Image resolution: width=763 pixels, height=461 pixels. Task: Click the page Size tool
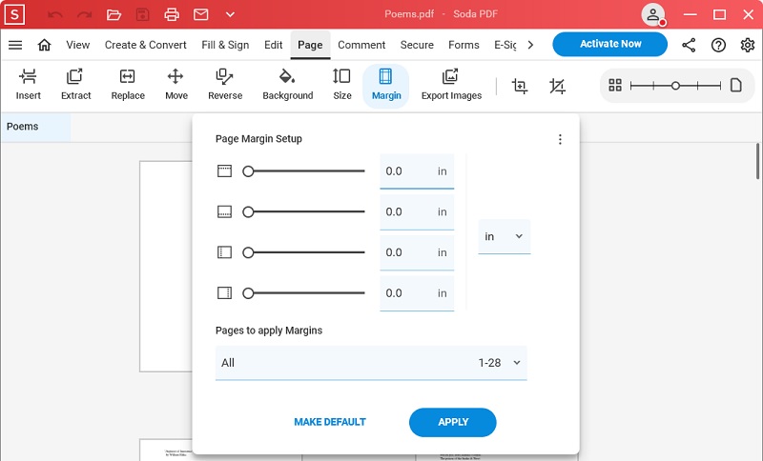[342, 85]
